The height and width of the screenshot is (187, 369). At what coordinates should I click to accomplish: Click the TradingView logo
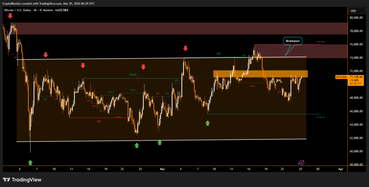click(22, 180)
